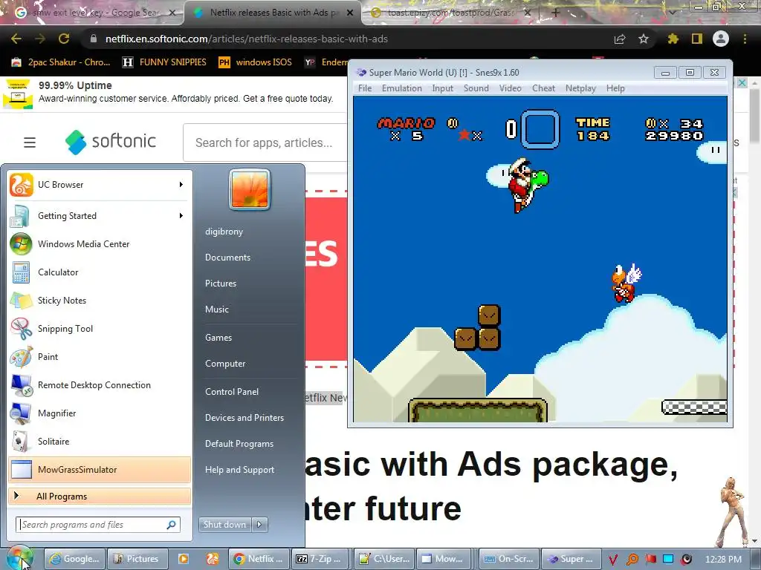Open a new Chrome tab
The height and width of the screenshot is (570, 761).
tap(556, 13)
